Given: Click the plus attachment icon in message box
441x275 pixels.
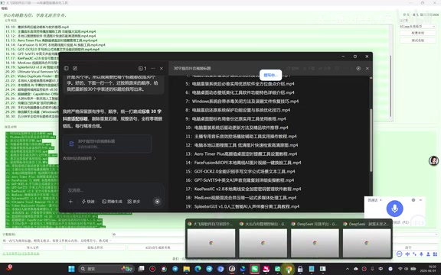Looking at the screenshot, I should [x=71, y=201].
